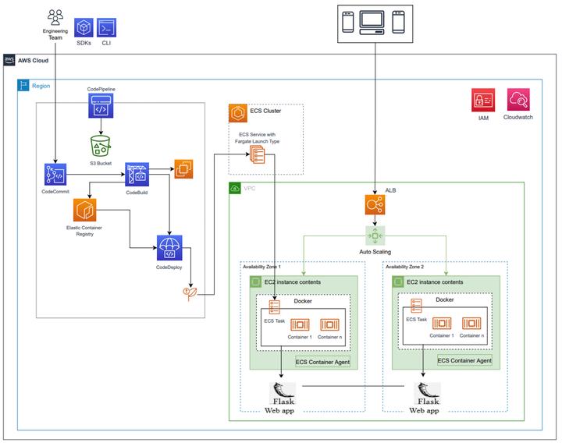Select the SDKs icon
Viewport: 562px width, 446px height.
pos(84,27)
